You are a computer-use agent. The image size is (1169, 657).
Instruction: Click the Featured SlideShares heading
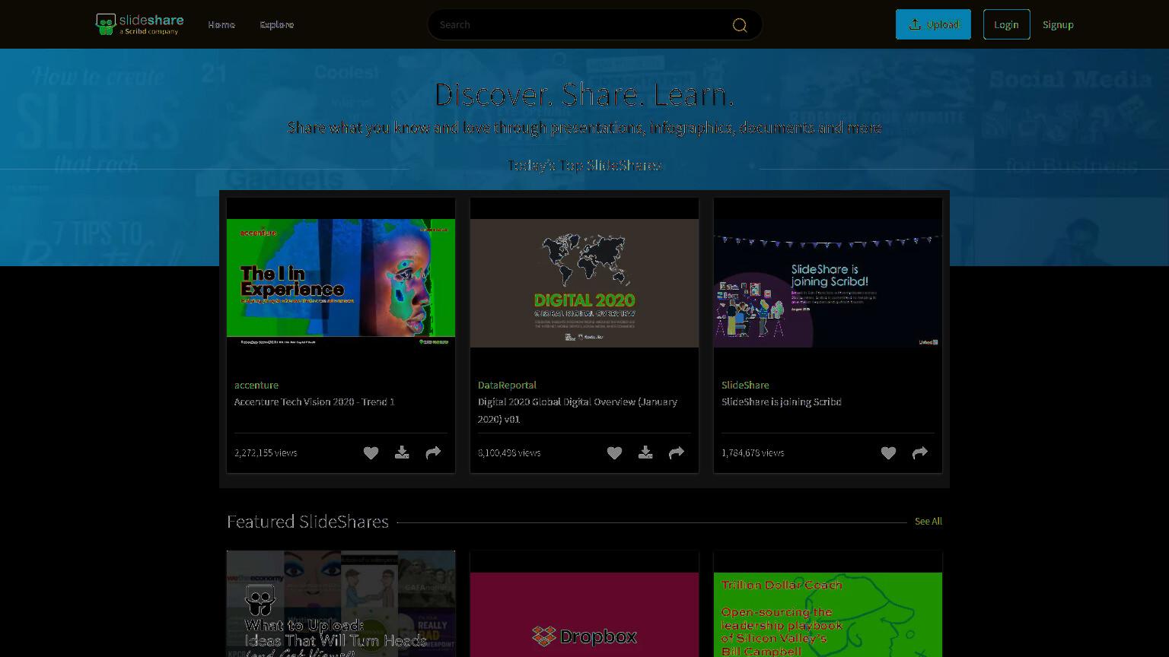pos(307,522)
